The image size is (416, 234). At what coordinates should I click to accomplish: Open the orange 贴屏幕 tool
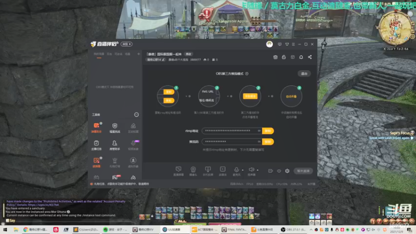pyautogui.click(x=96, y=162)
